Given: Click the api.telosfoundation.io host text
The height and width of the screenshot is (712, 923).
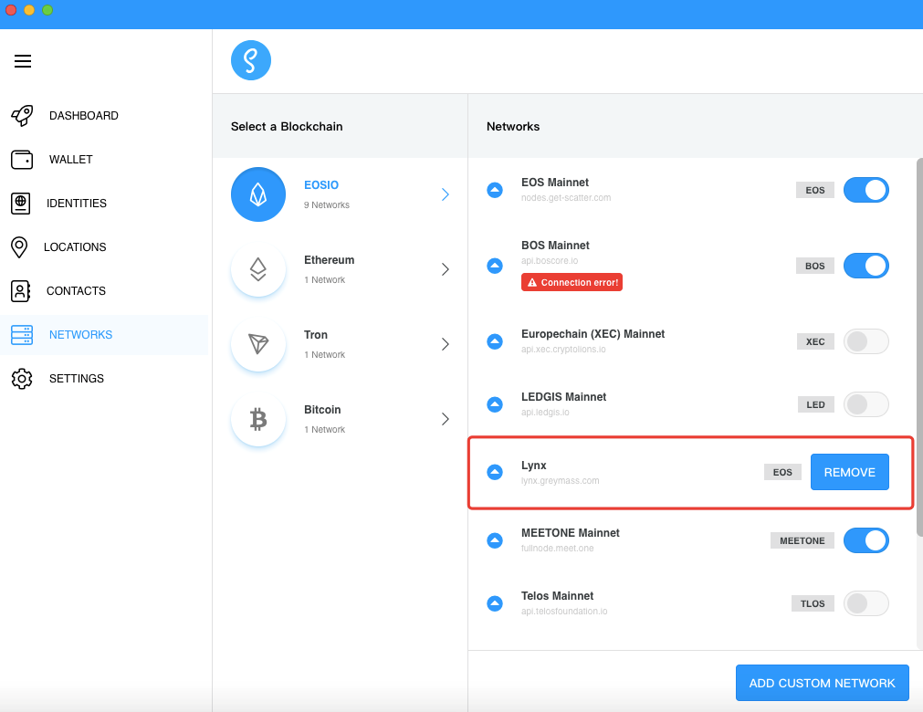Looking at the screenshot, I should [564, 612].
